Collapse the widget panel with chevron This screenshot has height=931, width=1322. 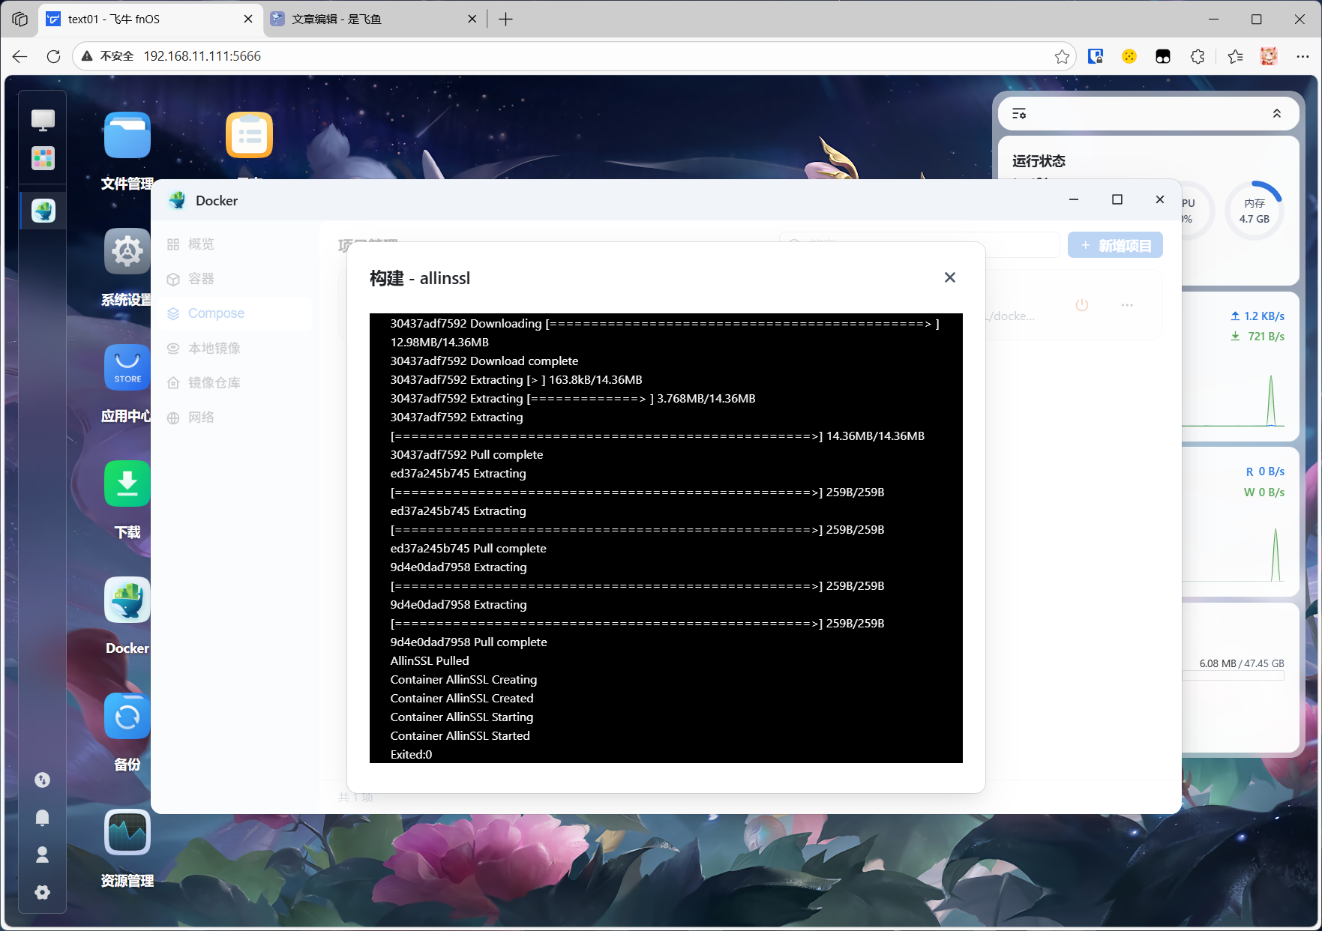(1276, 113)
